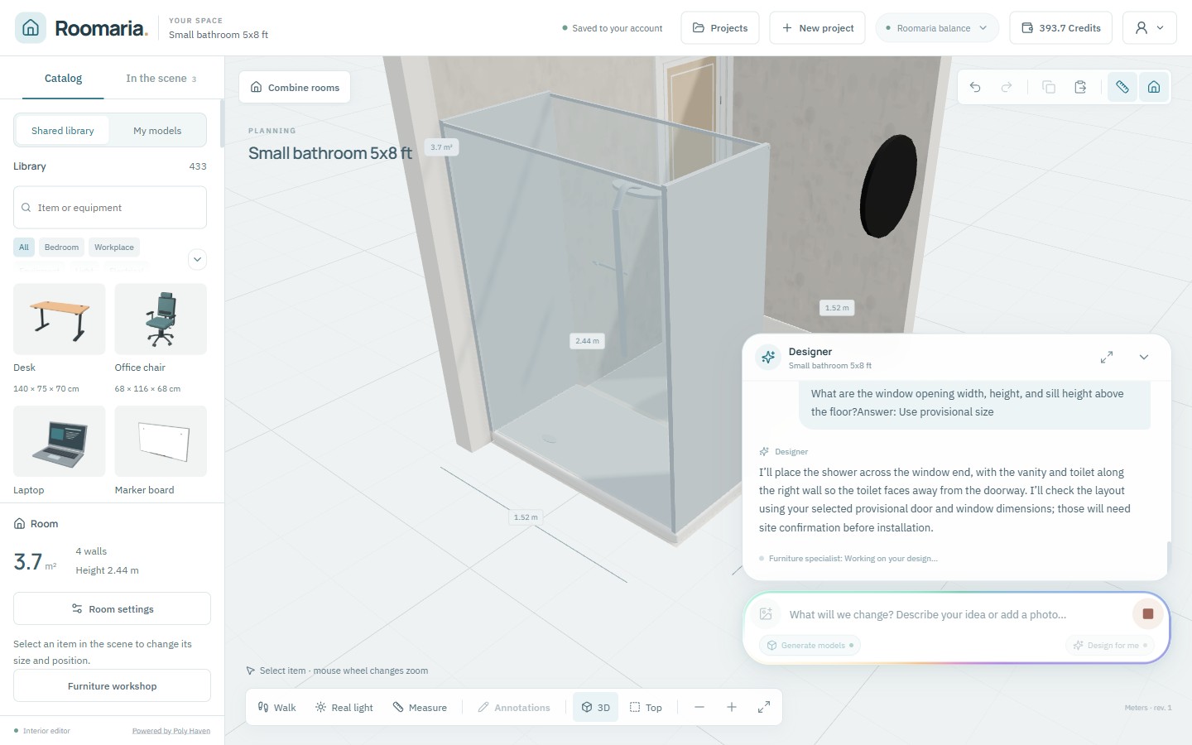Click Combine rooms

[x=295, y=87]
